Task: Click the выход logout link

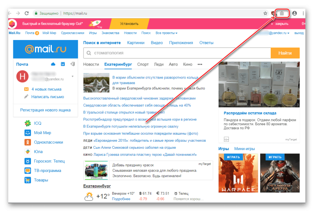Action: click(299, 33)
